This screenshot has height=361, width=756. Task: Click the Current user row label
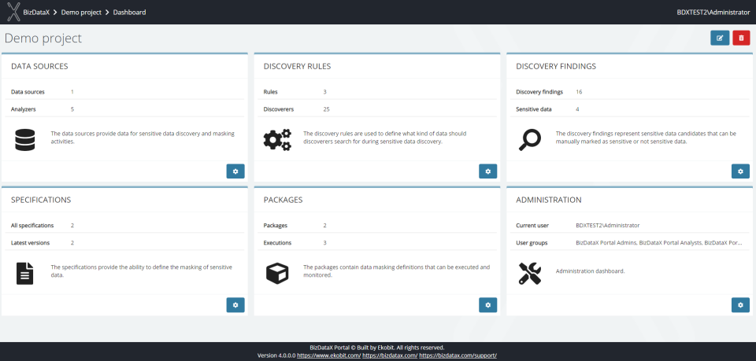pyautogui.click(x=532, y=225)
